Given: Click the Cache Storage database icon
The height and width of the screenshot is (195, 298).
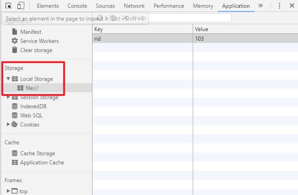Looking at the screenshot, I should pyautogui.click(x=15, y=153).
